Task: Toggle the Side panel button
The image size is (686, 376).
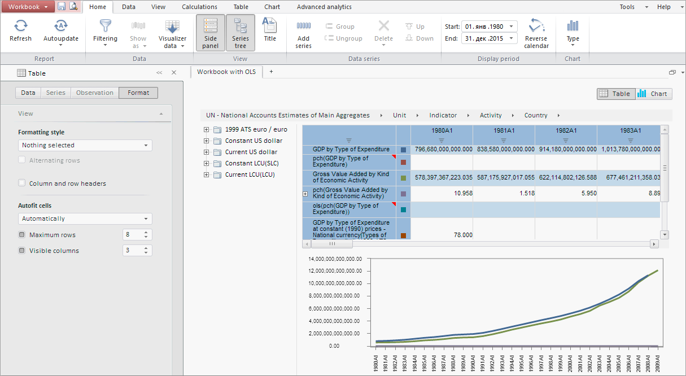Action: [x=210, y=33]
